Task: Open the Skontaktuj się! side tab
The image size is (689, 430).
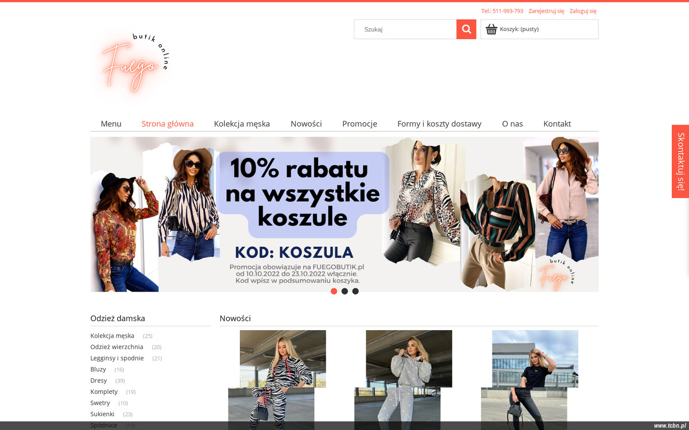Action: 680,161
